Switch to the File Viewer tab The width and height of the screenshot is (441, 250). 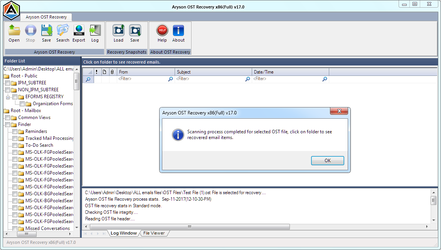[x=154, y=233]
